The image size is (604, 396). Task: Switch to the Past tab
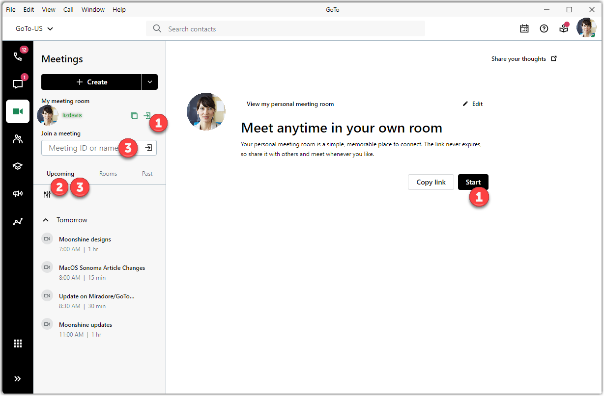pos(147,174)
